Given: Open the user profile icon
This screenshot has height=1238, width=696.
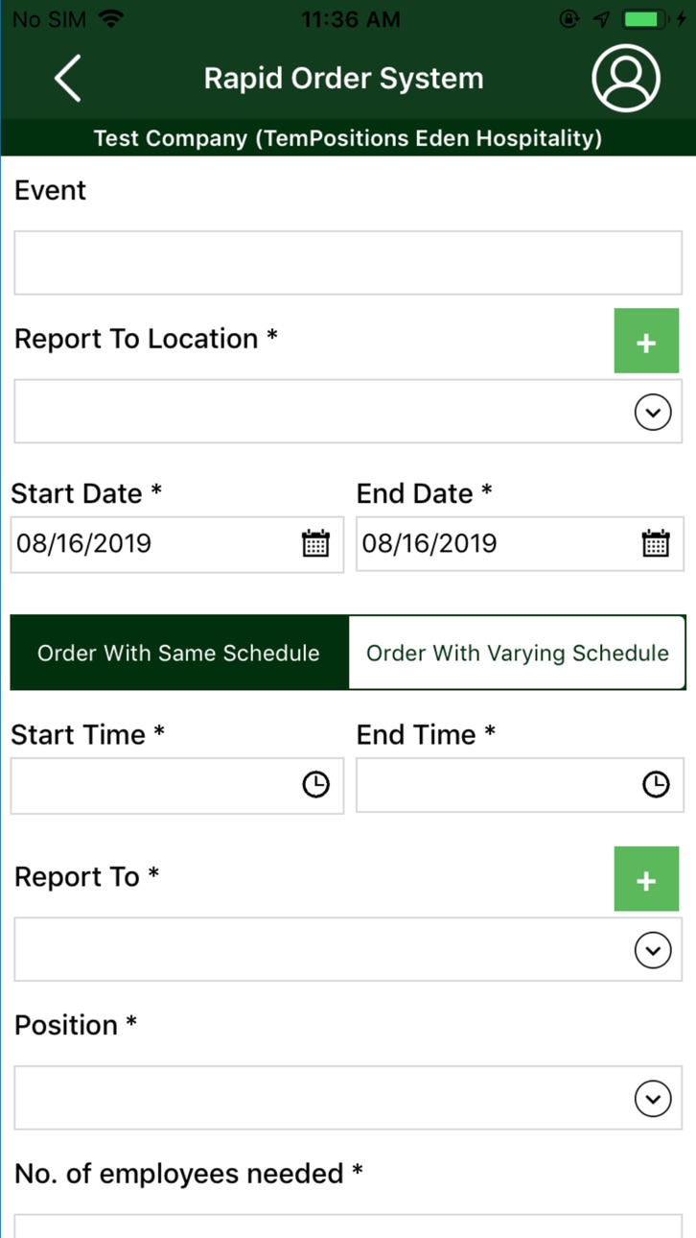Looking at the screenshot, I should 626,79.
